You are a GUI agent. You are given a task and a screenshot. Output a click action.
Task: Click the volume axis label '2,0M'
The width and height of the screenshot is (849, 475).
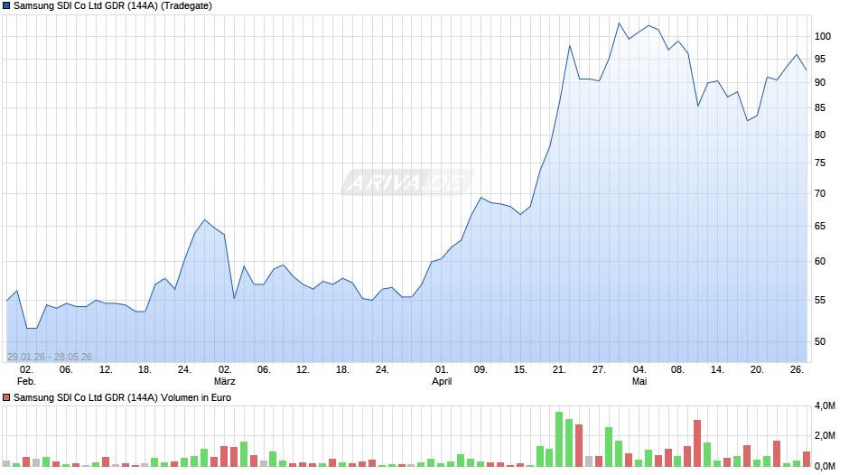[x=825, y=436]
